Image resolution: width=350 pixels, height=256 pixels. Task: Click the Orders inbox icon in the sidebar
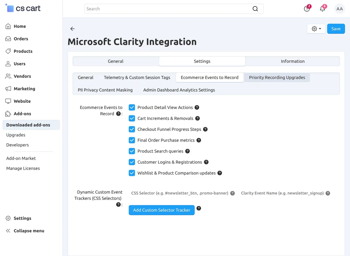[x=8, y=39]
